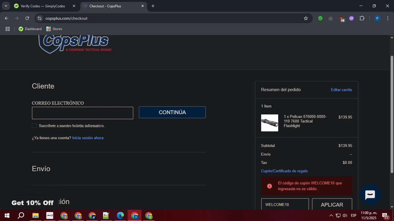Screen dimensions: 394x221
Task: Open the purple round extension icon
Action: [x=351, y=18]
